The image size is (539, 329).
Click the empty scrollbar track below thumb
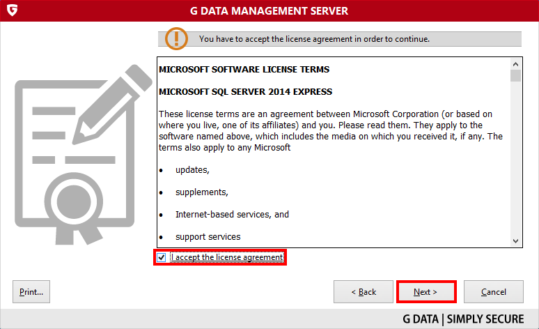tap(515, 158)
